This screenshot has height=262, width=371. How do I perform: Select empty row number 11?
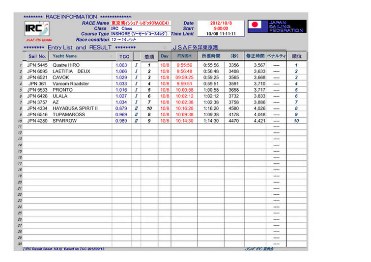(165, 127)
